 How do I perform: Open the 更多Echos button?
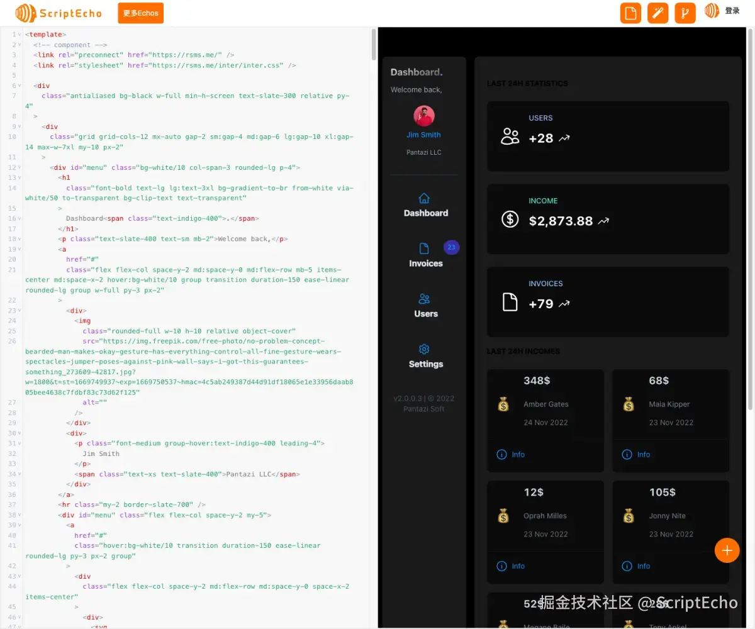140,13
